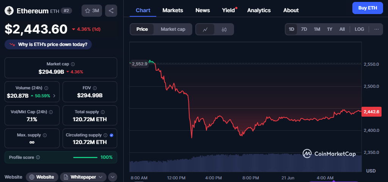Set chart range to 1M
The height and width of the screenshot is (182, 388).
(x=317, y=29)
